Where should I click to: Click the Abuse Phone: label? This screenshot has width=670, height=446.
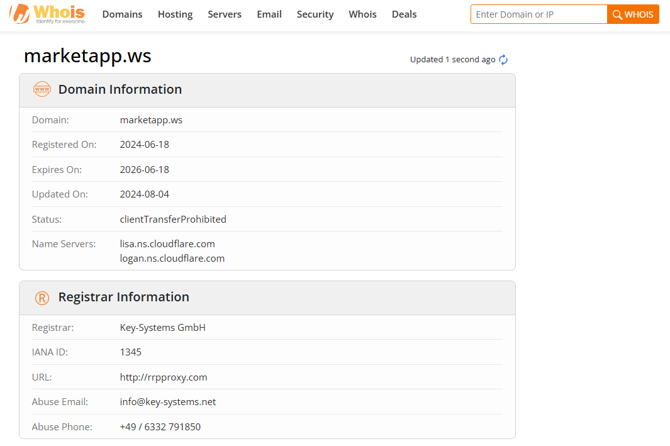tap(62, 426)
